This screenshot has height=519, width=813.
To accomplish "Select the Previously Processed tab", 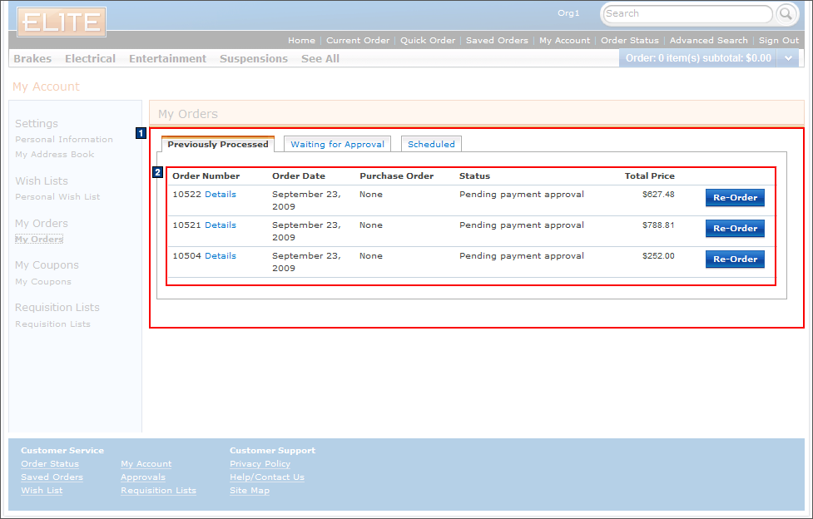I will pyautogui.click(x=217, y=143).
